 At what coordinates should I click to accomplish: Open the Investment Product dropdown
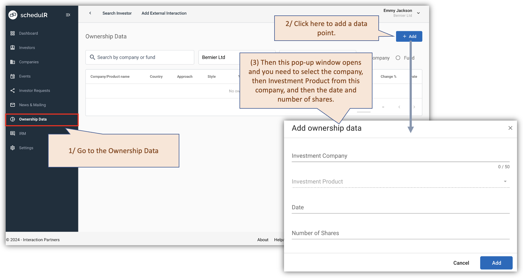pyautogui.click(x=505, y=181)
